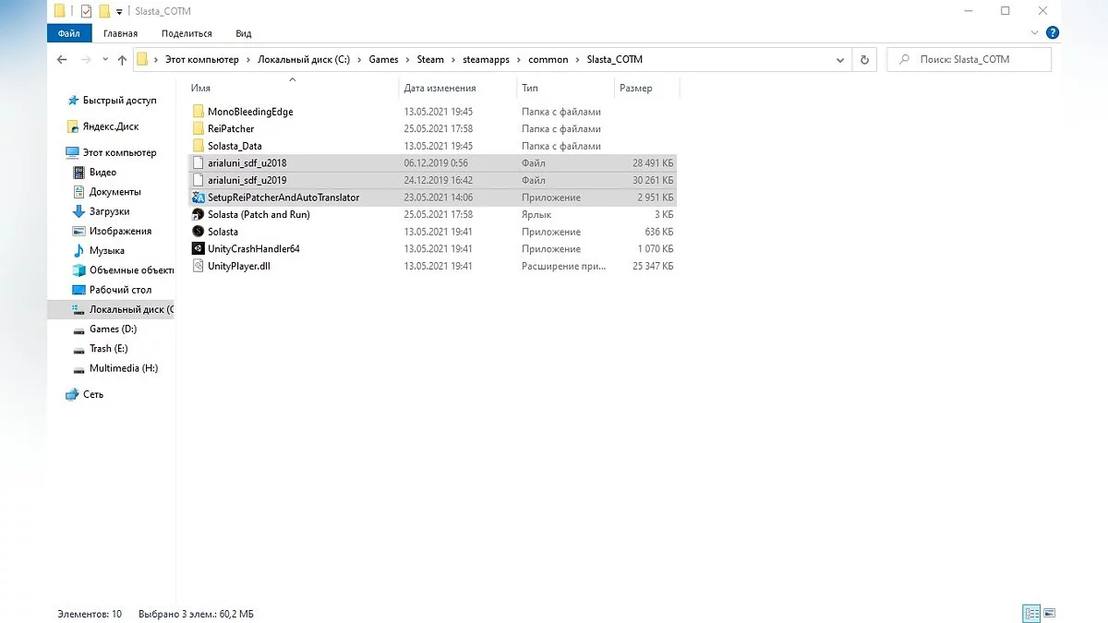This screenshot has height=623, width=1108.
Task: Select the UnityPlayer.dll file icon
Action: [198, 266]
